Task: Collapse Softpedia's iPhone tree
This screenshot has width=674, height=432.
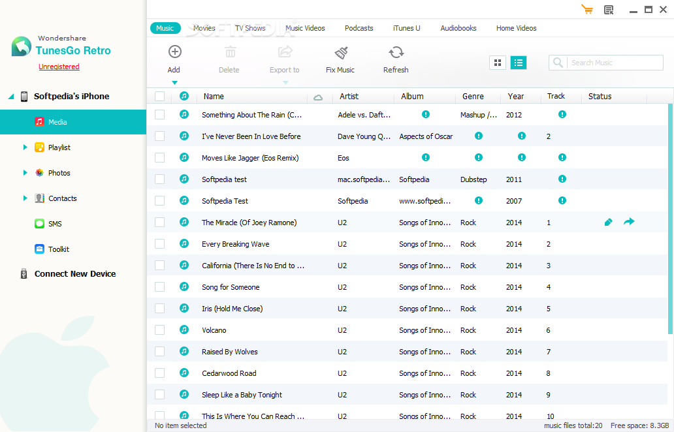Action: (11, 96)
